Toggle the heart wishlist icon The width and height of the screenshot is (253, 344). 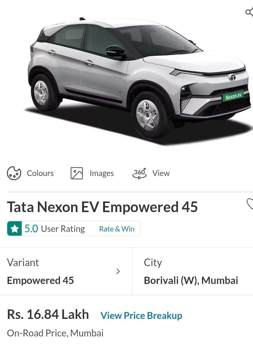pyautogui.click(x=250, y=204)
